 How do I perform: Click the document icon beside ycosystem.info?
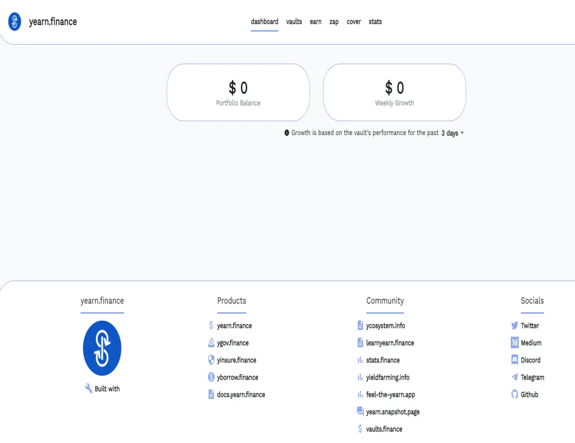pos(360,326)
